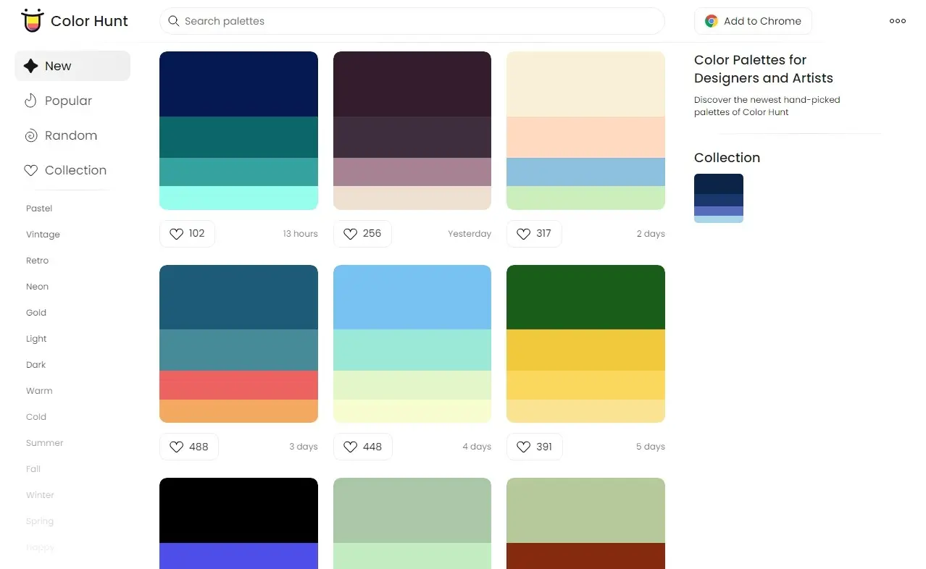
Task: Click the '3 days' timestamp
Action: 304,447
